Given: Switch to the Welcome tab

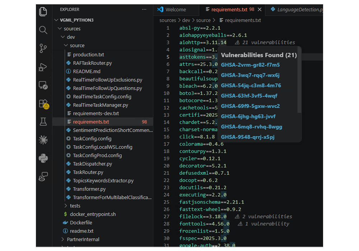Looking at the screenshot, I should [176, 10].
